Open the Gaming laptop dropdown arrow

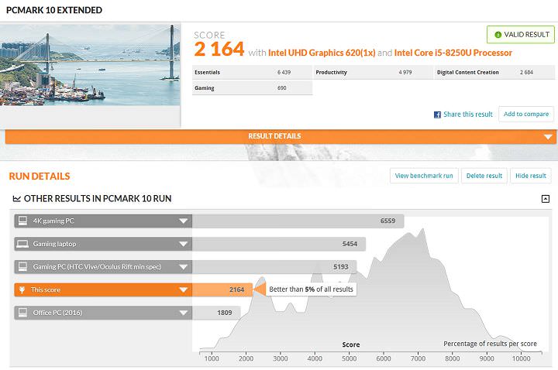(x=184, y=244)
